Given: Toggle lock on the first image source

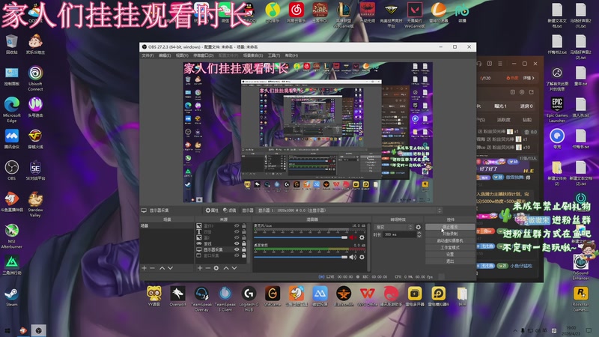Looking at the screenshot, I should [244, 226].
